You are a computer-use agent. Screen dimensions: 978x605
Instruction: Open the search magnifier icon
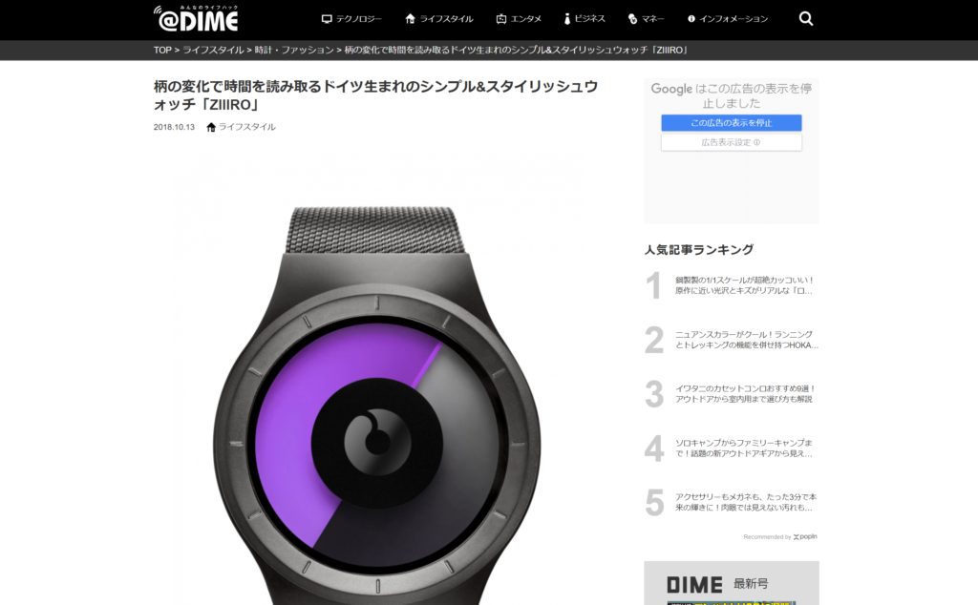pos(806,19)
